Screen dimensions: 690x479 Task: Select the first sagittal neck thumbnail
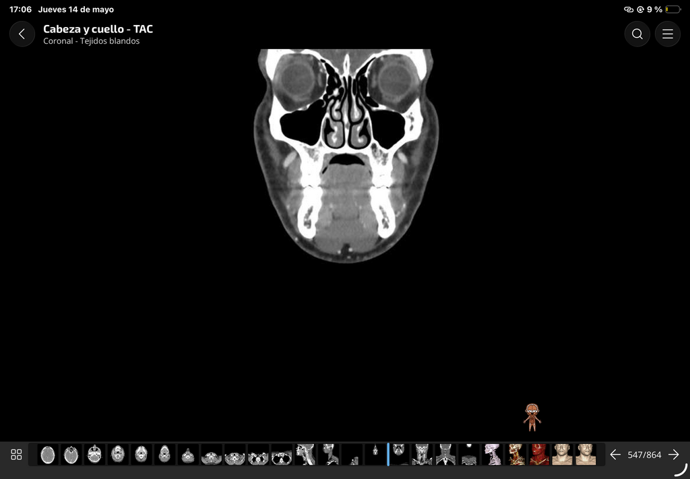pyautogui.click(x=305, y=455)
